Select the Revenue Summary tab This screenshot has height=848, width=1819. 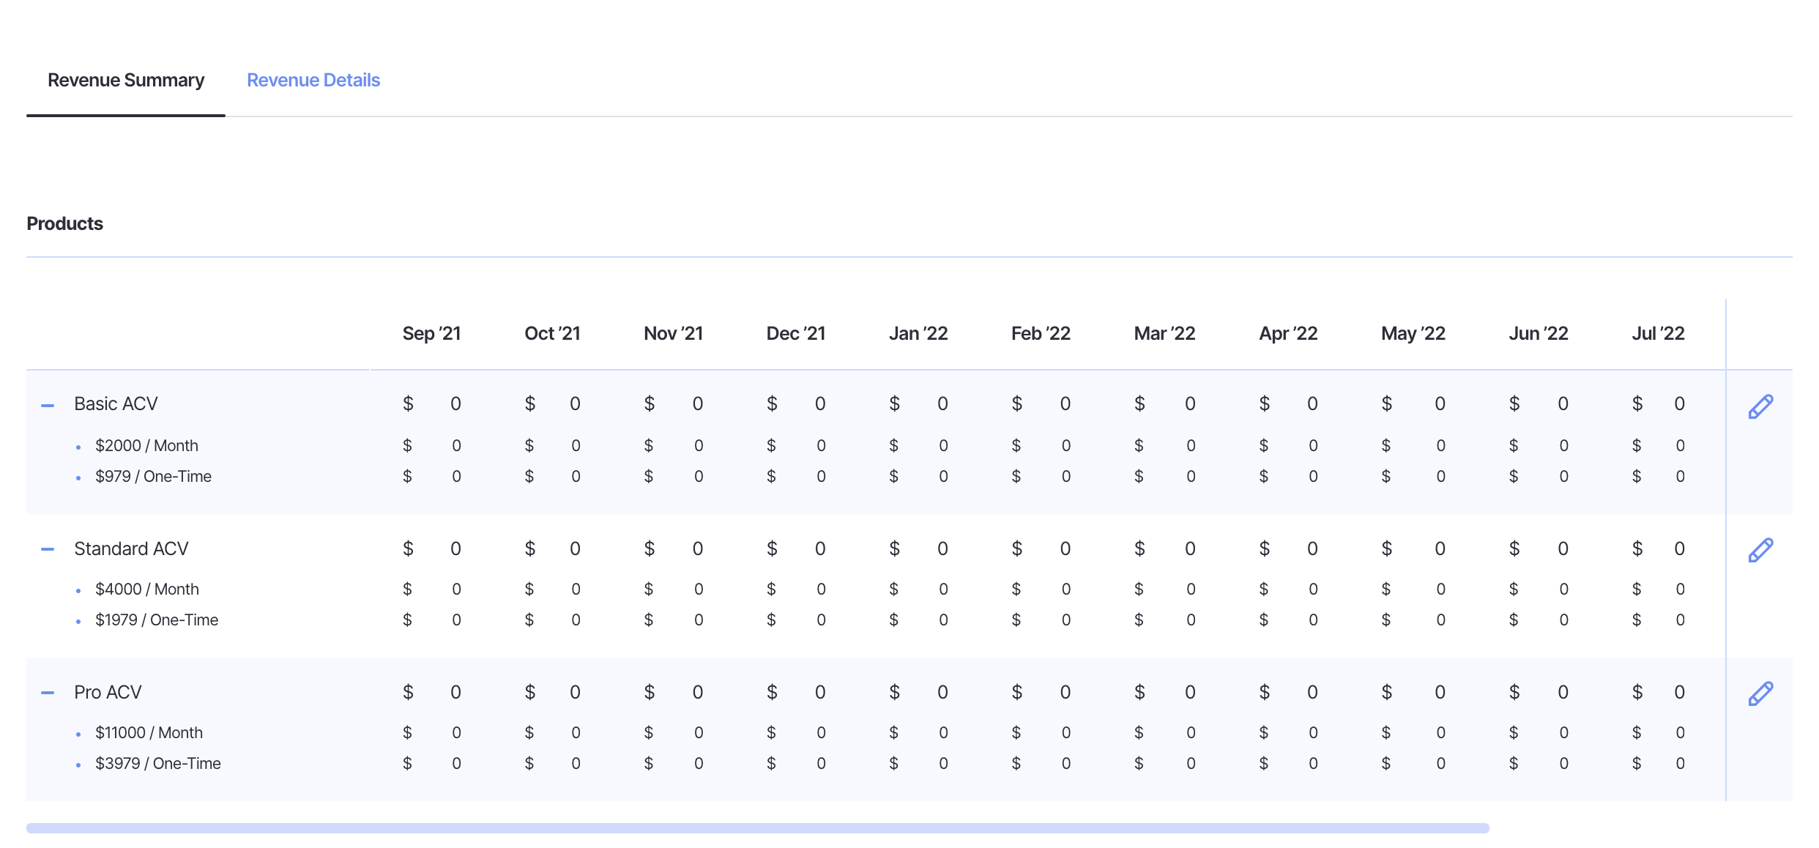pyautogui.click(x=126, y=80)
